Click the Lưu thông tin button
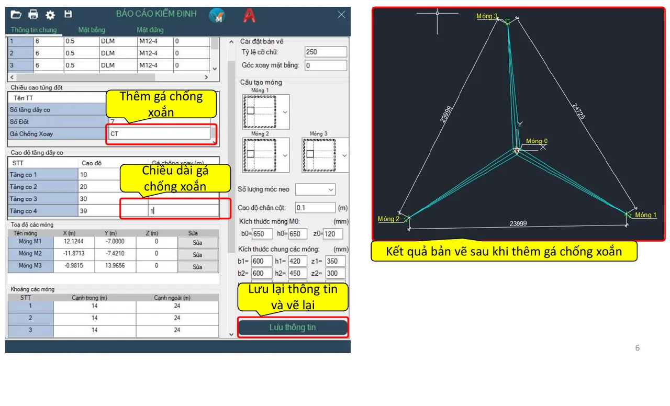Screen dimensions: 670x406 pos(293,328)
